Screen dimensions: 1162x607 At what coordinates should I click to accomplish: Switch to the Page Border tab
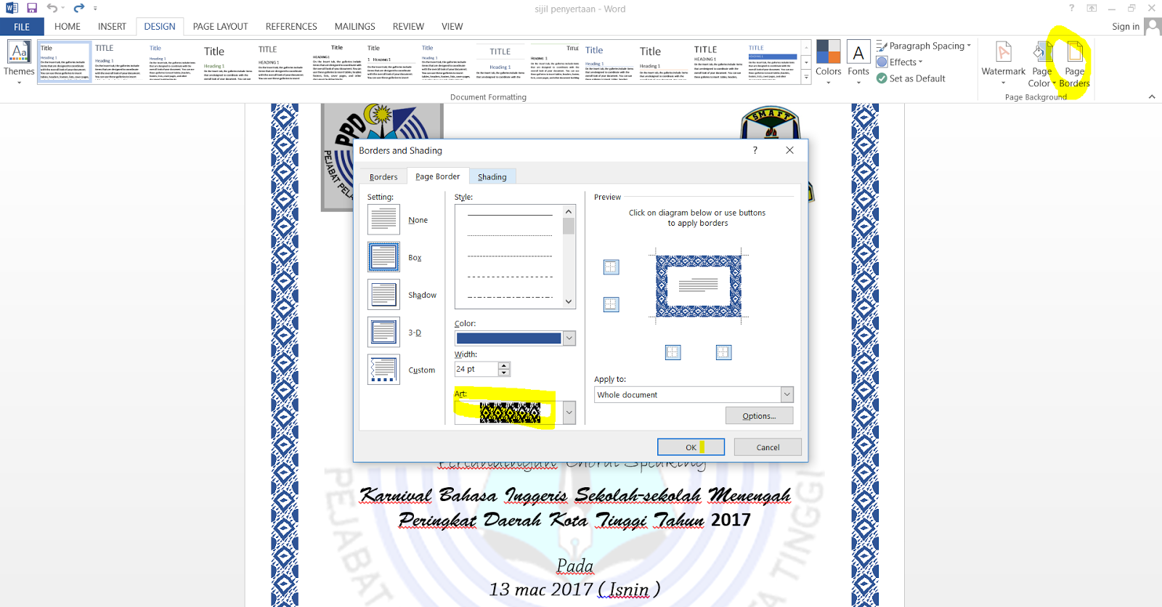437,176
